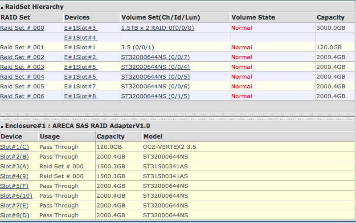Open enclosure device Slot#4(9)
Image resolution: width=356 pixels, height=223 pixels.
coord(15,176)
